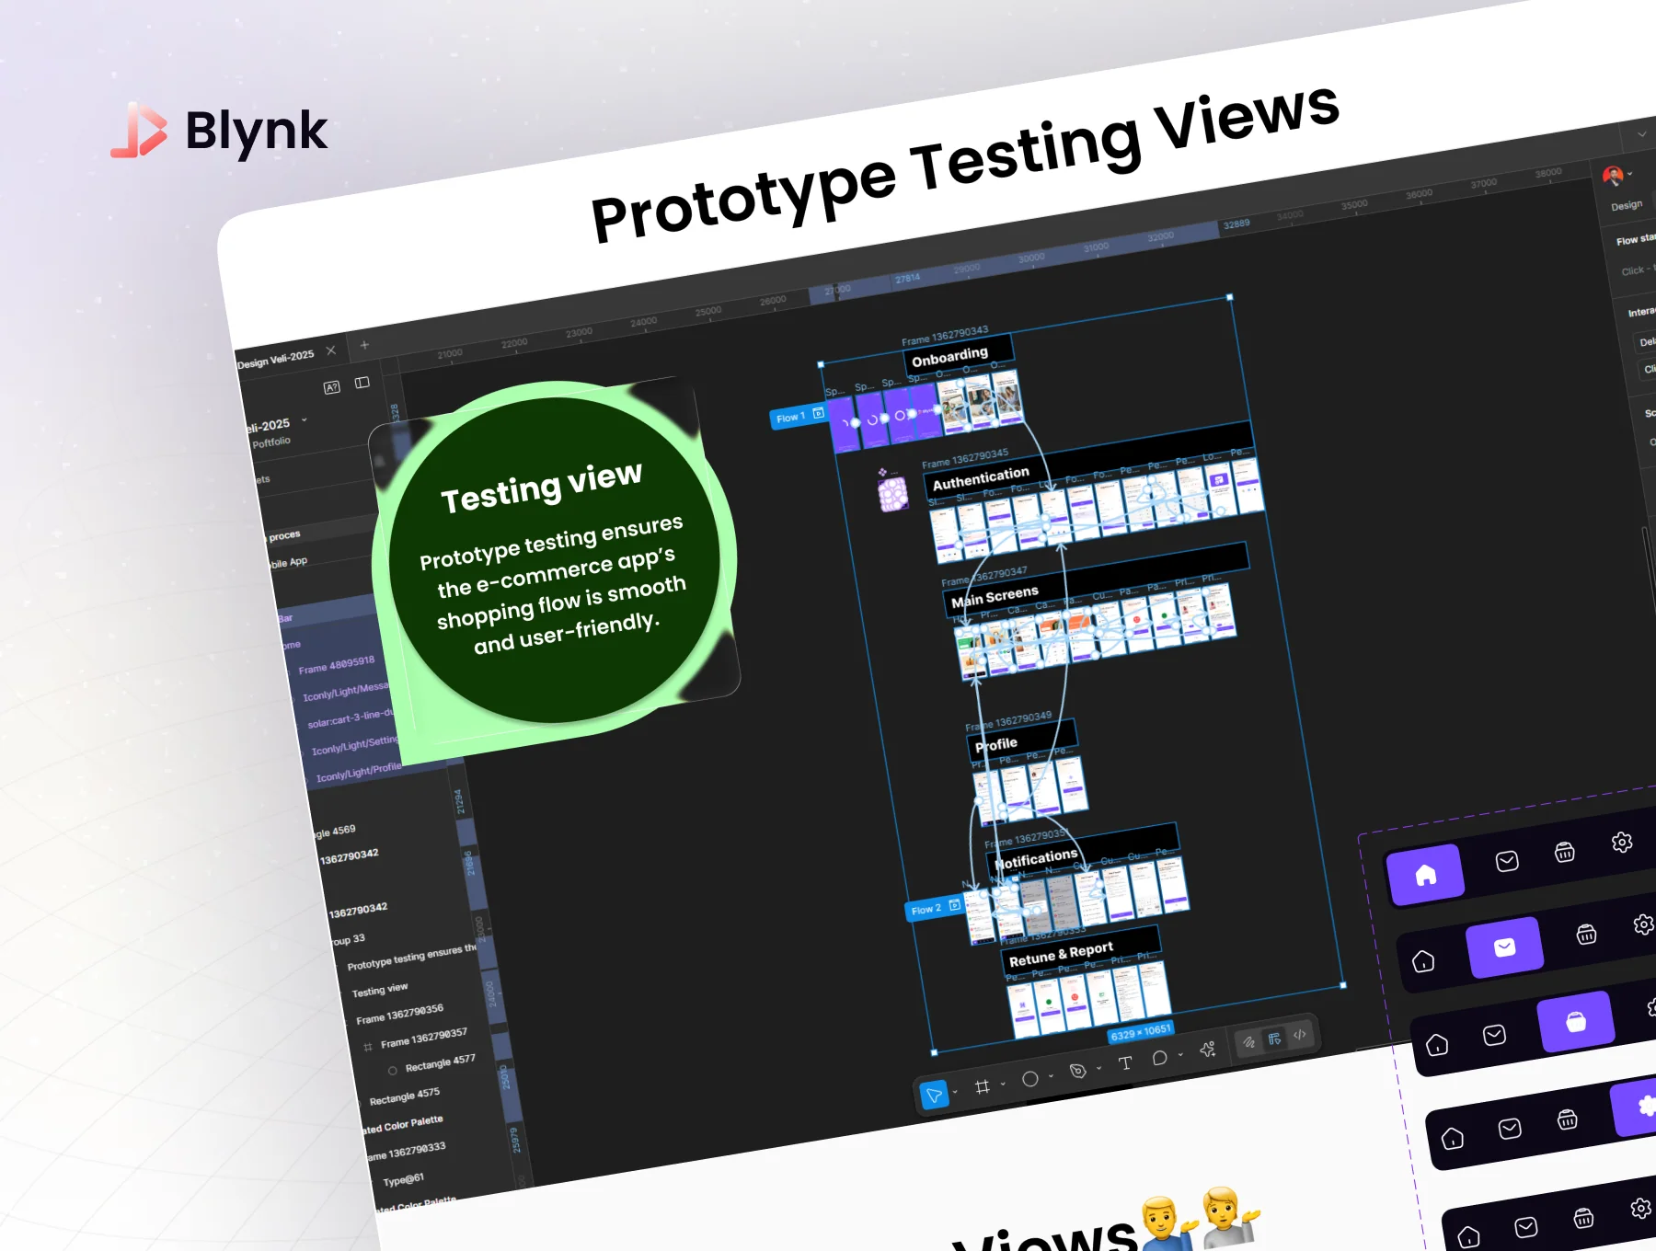
Task: Open the user avatar dropdown
Action: tap(1630, 173)
